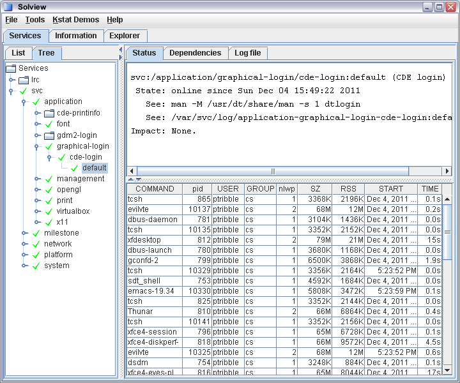
Task: Click status pane scroll left arrow
Action: click(132, 171)
